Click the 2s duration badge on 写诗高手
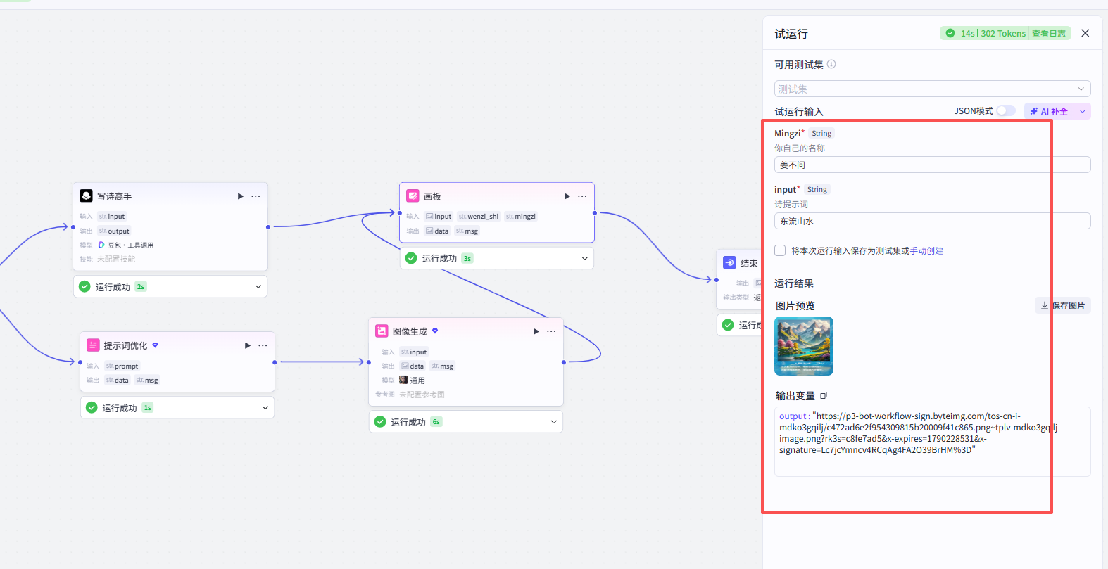This screenshot has height=569, width=1108. (x=141, y=286)
